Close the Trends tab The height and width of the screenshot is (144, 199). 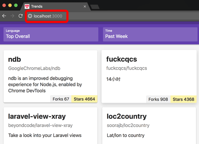coord(85,6)
